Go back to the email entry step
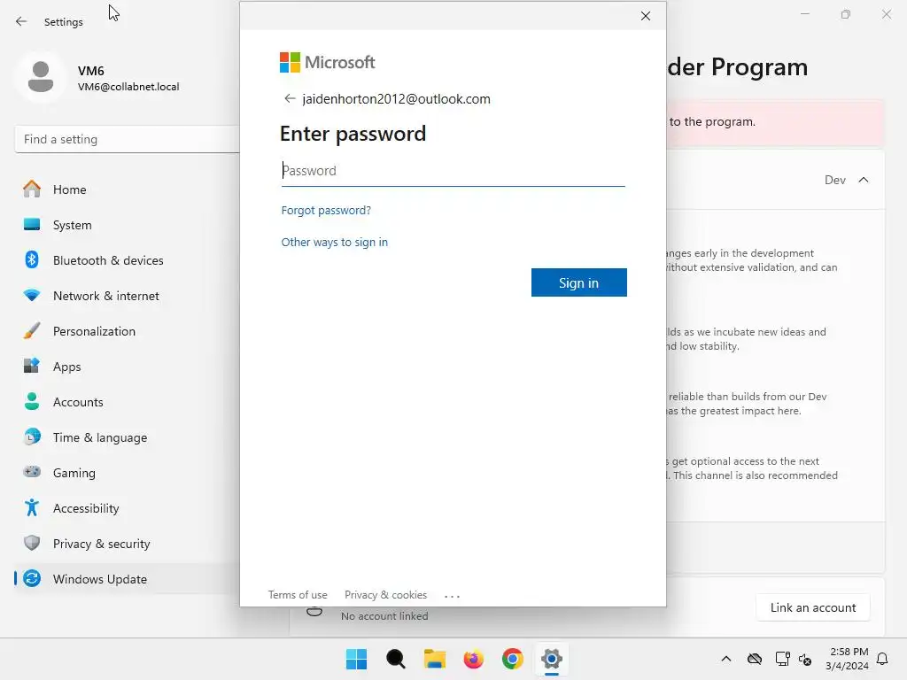907x680 pixels. click(290, 99)
